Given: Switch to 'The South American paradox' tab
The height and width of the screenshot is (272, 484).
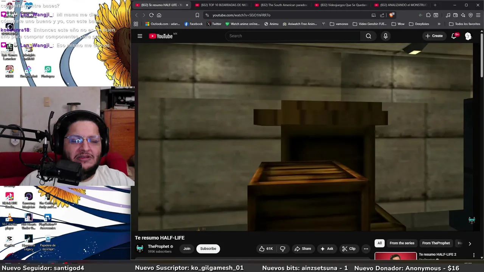Looking at the screenshot, I should coord(281,5).
